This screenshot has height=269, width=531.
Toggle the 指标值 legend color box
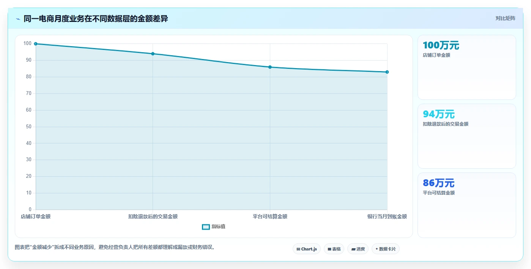[x=206, y=227]
